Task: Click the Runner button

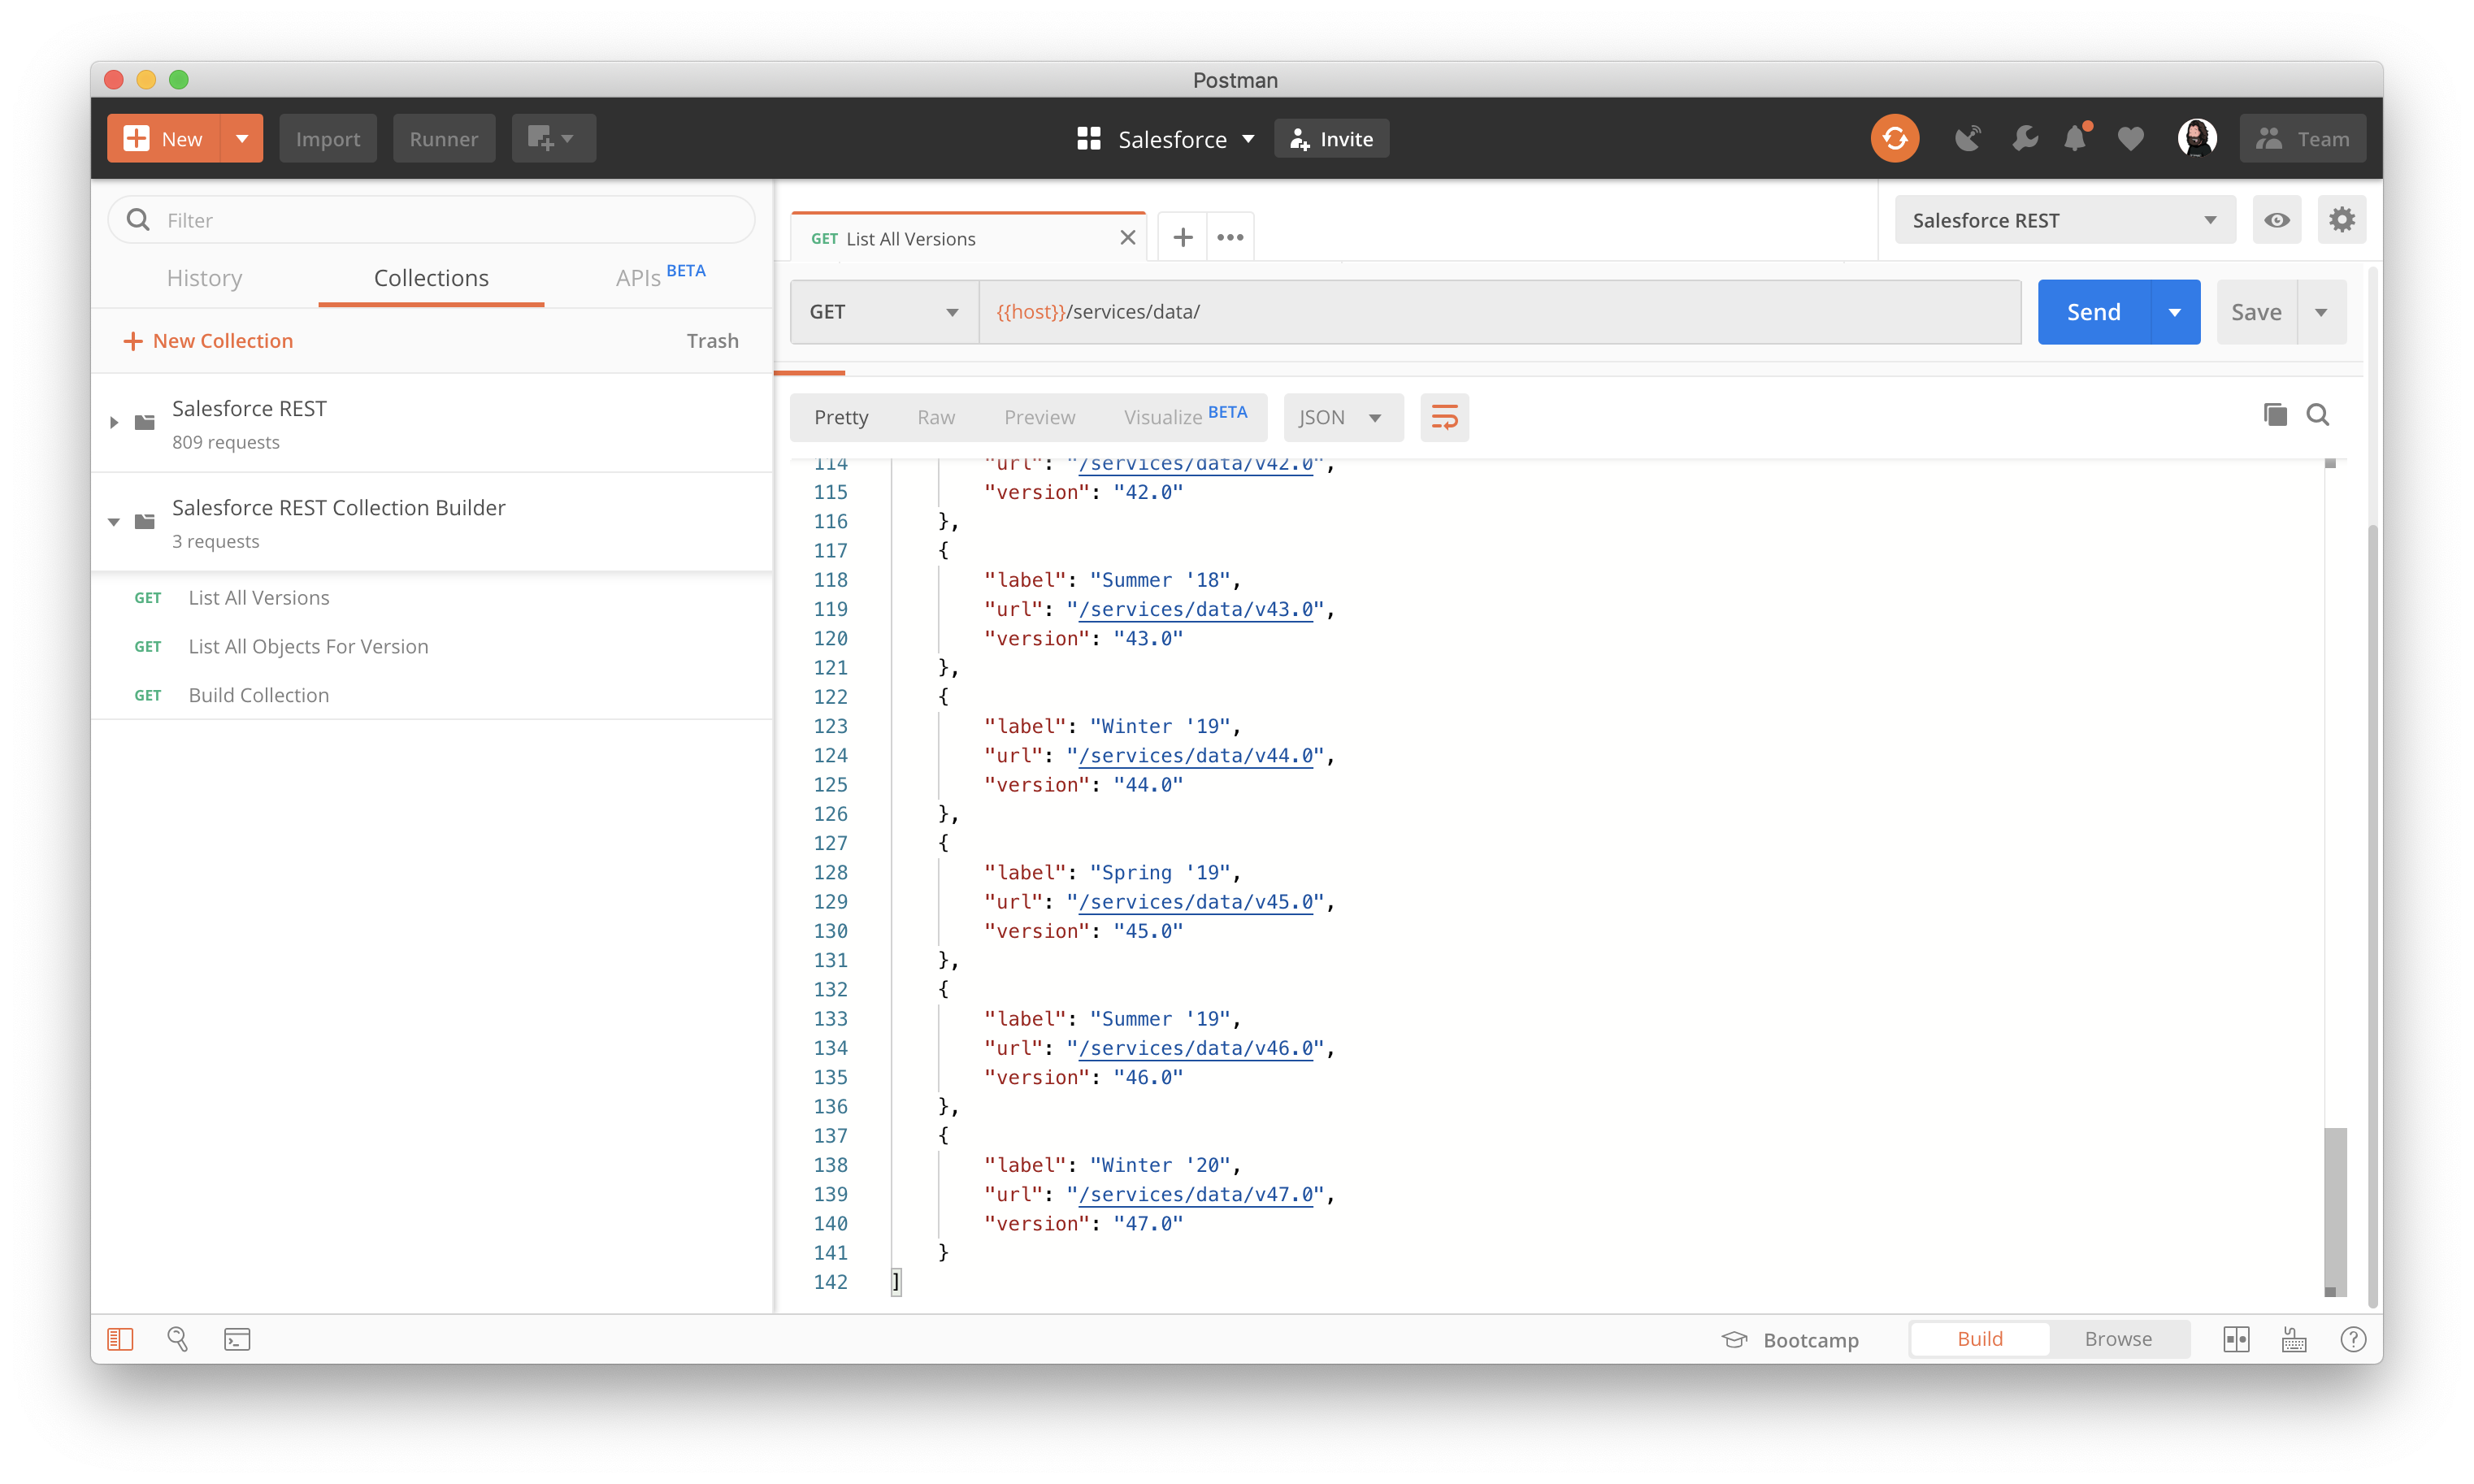Action: (x=444, y=138)
